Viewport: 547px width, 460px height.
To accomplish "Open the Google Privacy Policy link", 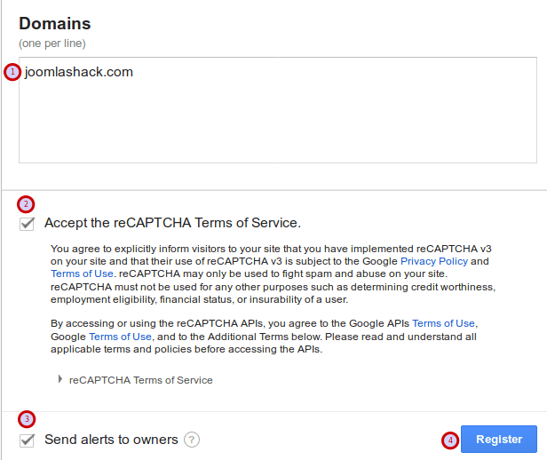I will [434, 261].
